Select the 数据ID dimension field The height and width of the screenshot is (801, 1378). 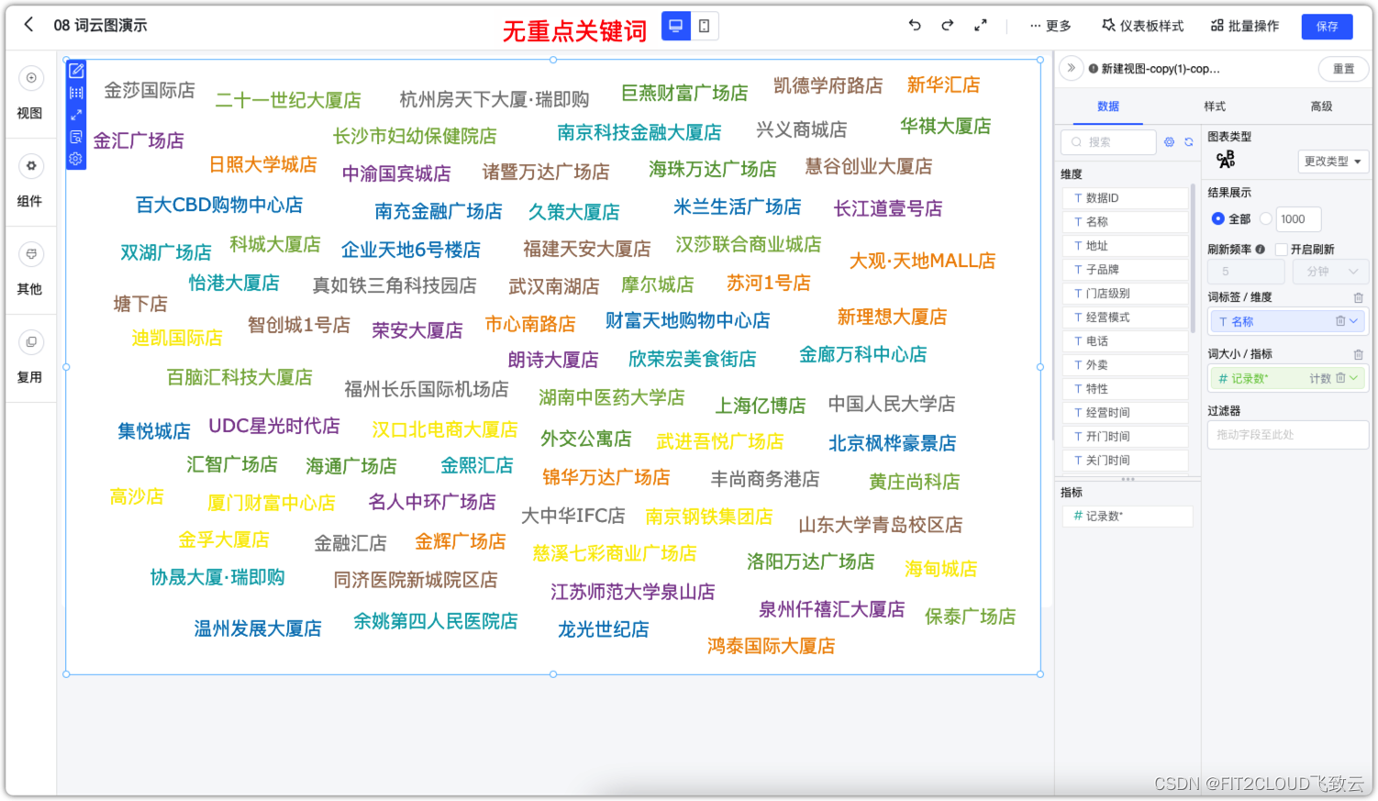pyautogui.click(x=1126, y=198)
